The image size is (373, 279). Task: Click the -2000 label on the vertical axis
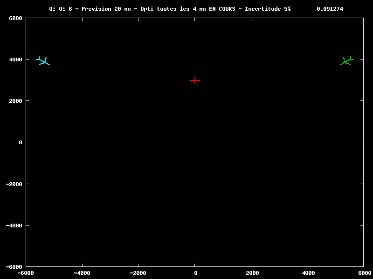pos(13,184)
